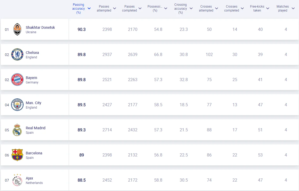Open the Shakhtar Donetsk team name link
The height and width of the screenshot is (191, 299).
pos(40,27)
